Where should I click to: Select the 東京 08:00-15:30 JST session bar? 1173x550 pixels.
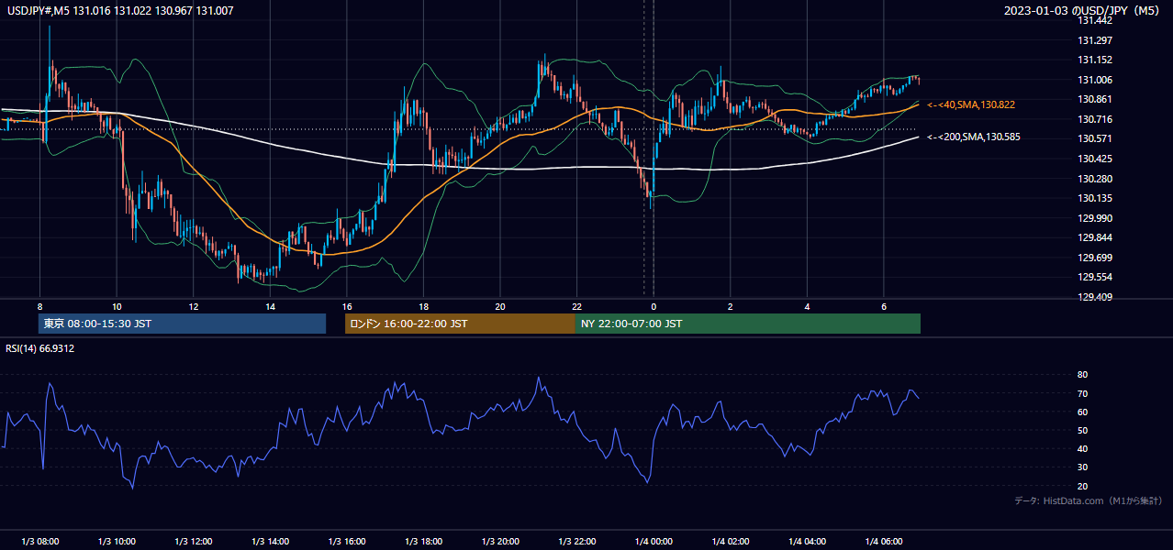pyautogui.click(x=182, y=324)
